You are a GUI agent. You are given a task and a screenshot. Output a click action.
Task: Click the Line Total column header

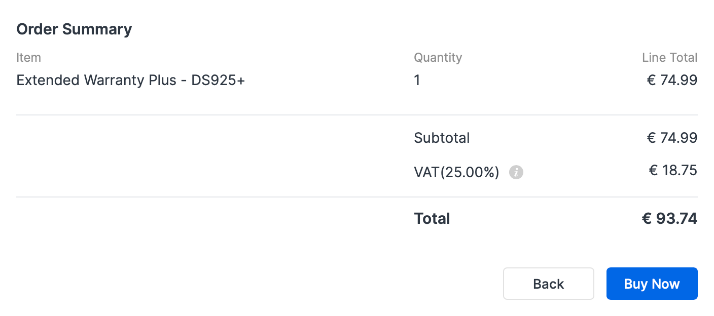click(669, 58)
